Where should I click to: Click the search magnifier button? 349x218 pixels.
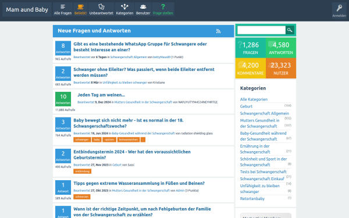pyautogui.click(x=290, y=30)
